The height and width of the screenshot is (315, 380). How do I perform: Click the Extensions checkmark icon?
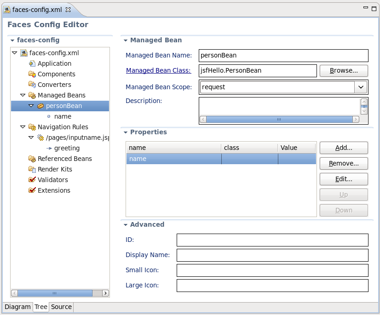(32, 190)
